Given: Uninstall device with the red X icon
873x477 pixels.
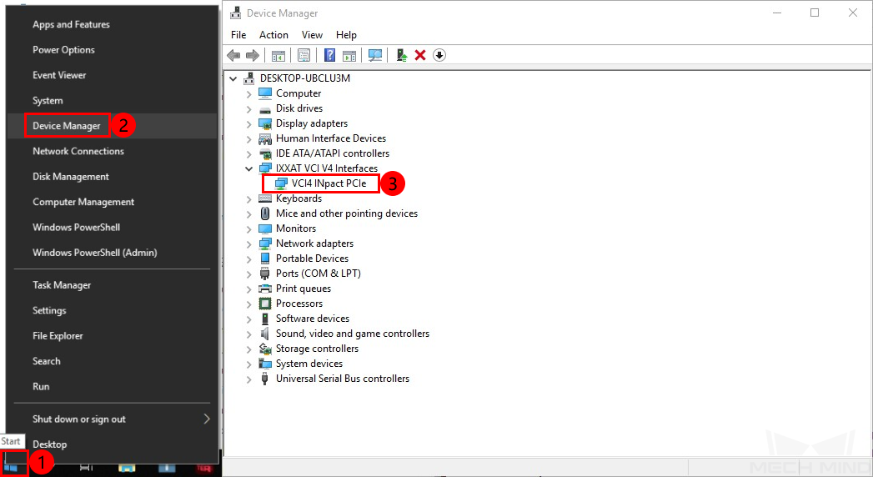Looking at the screenshot, I should 420,55.
